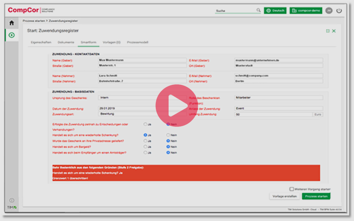354x221 pixels.
Task: Select Ja for Bargeld question
Action: [145, 146]
